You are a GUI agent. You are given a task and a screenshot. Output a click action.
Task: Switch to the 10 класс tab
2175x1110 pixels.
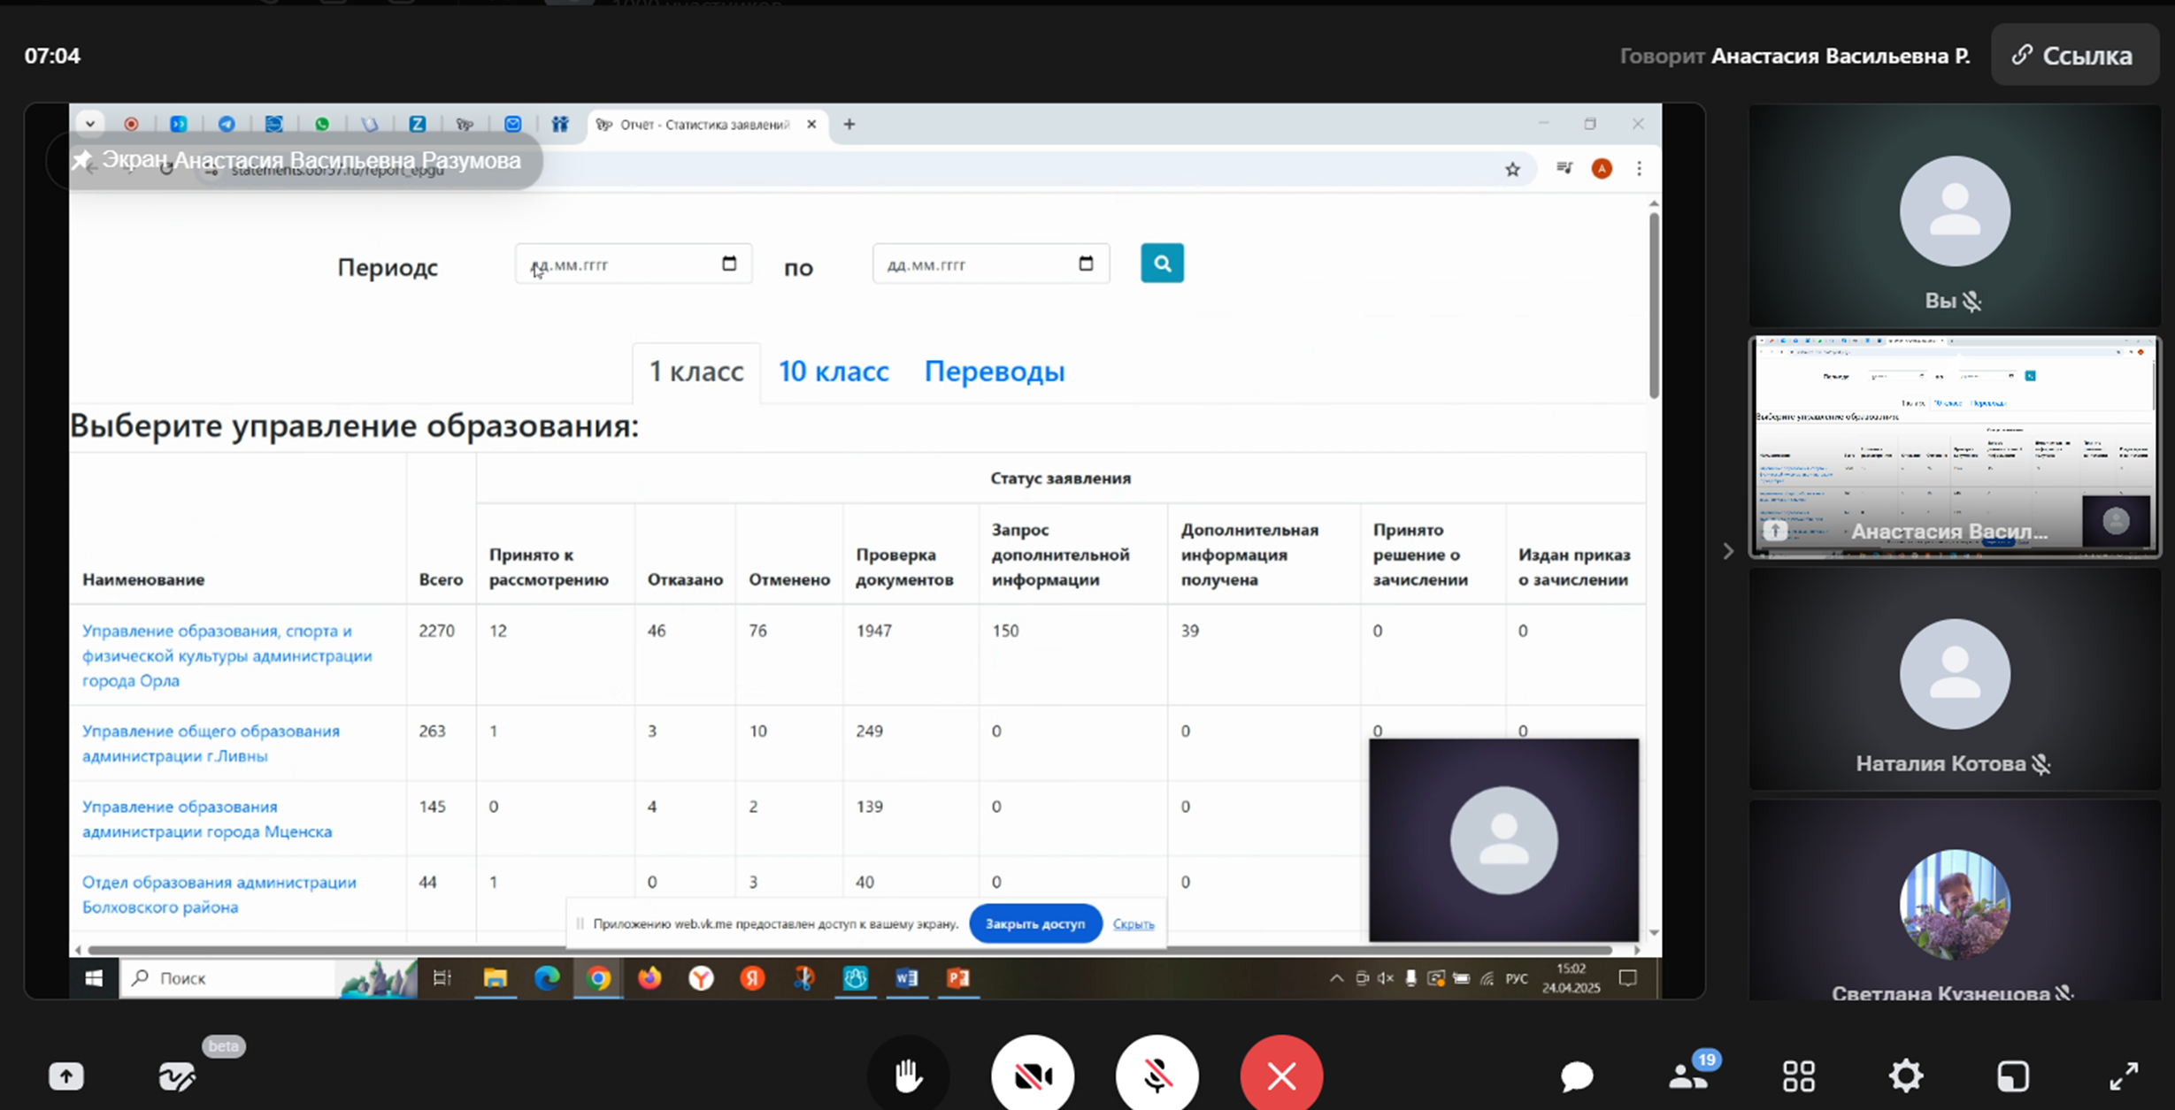coord(833,371)
